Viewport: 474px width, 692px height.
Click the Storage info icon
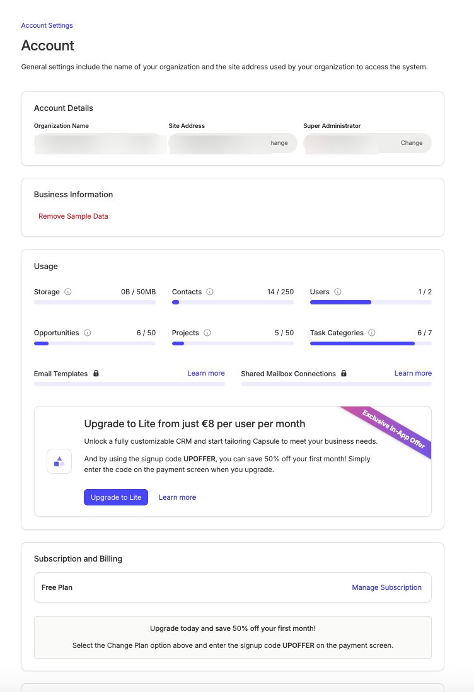point(68,292)
